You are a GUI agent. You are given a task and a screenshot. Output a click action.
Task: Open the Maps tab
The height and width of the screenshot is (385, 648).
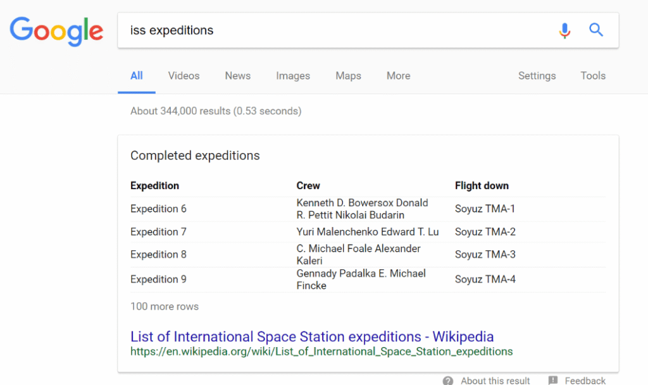coord(348,75)
